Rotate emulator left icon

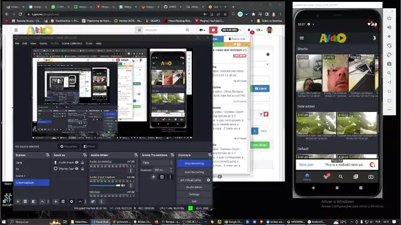(x=389, y=46)
